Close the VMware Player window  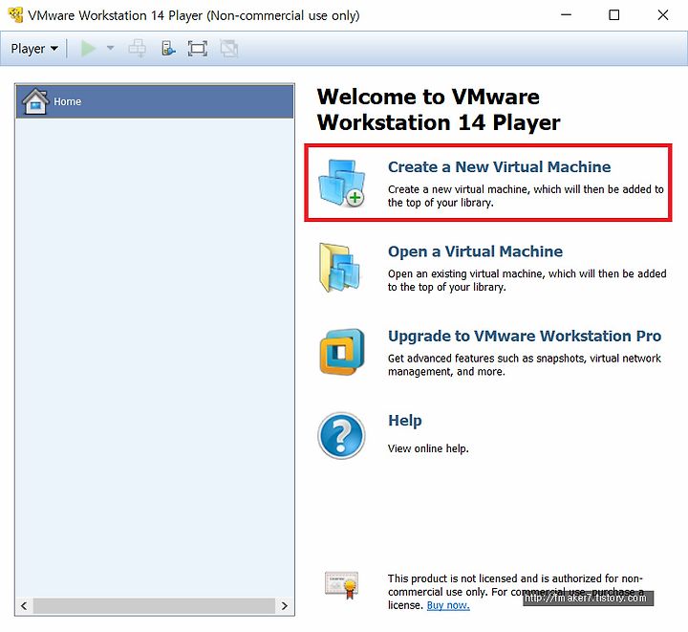663,15
